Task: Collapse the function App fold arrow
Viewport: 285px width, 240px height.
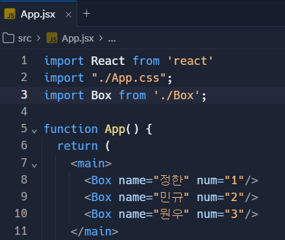Action: (x=34, y=131)
